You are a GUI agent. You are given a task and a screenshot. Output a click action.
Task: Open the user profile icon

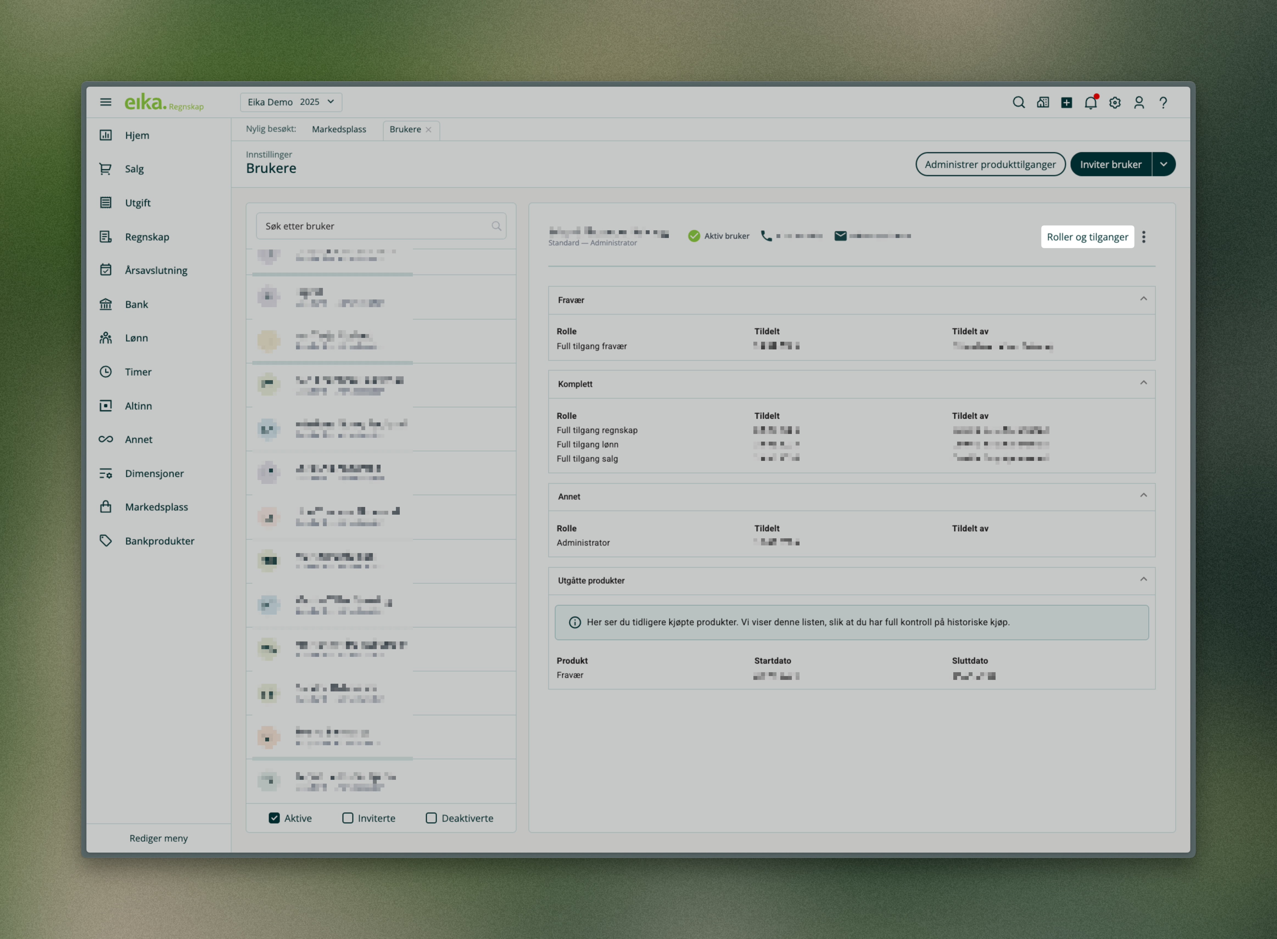tap(1138, 103)
